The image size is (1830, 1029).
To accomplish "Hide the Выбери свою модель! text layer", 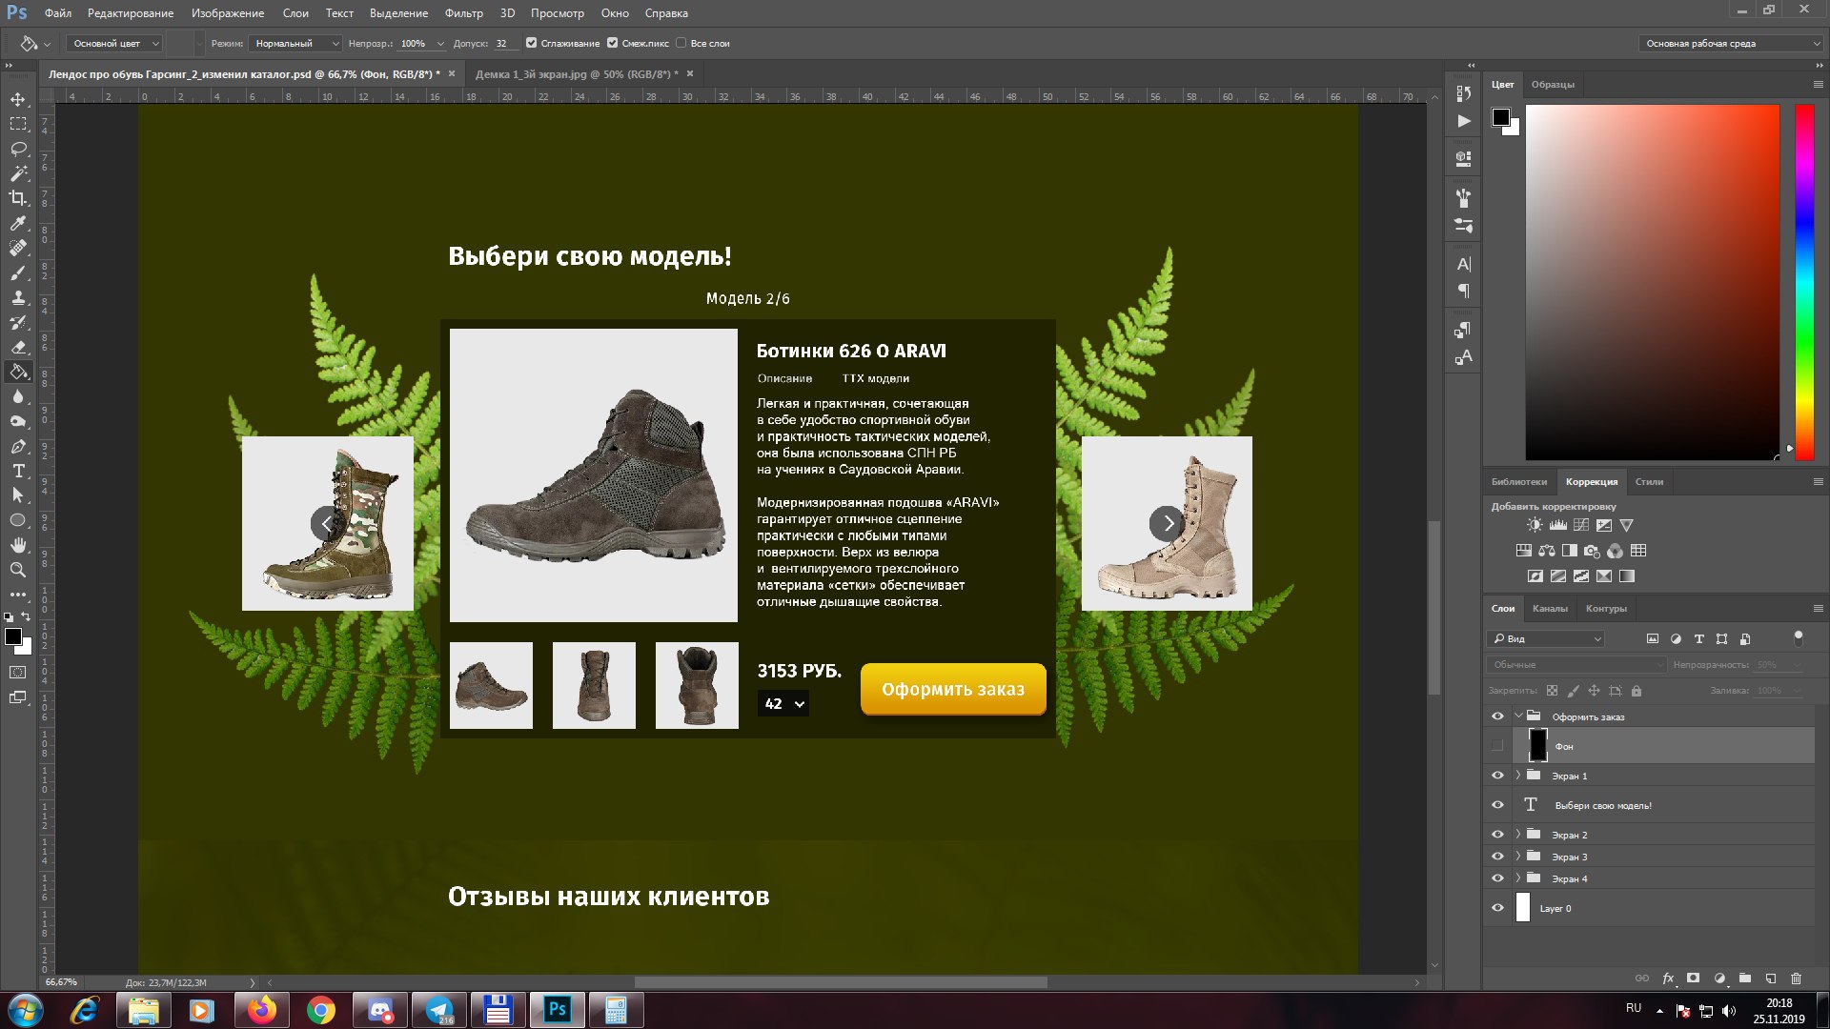I will click(1497, 805).
